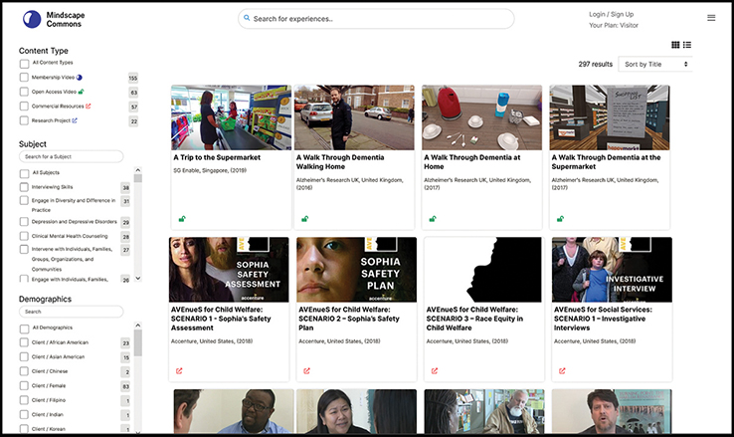Check the Interviewing Skills subject

pos(24,187)
